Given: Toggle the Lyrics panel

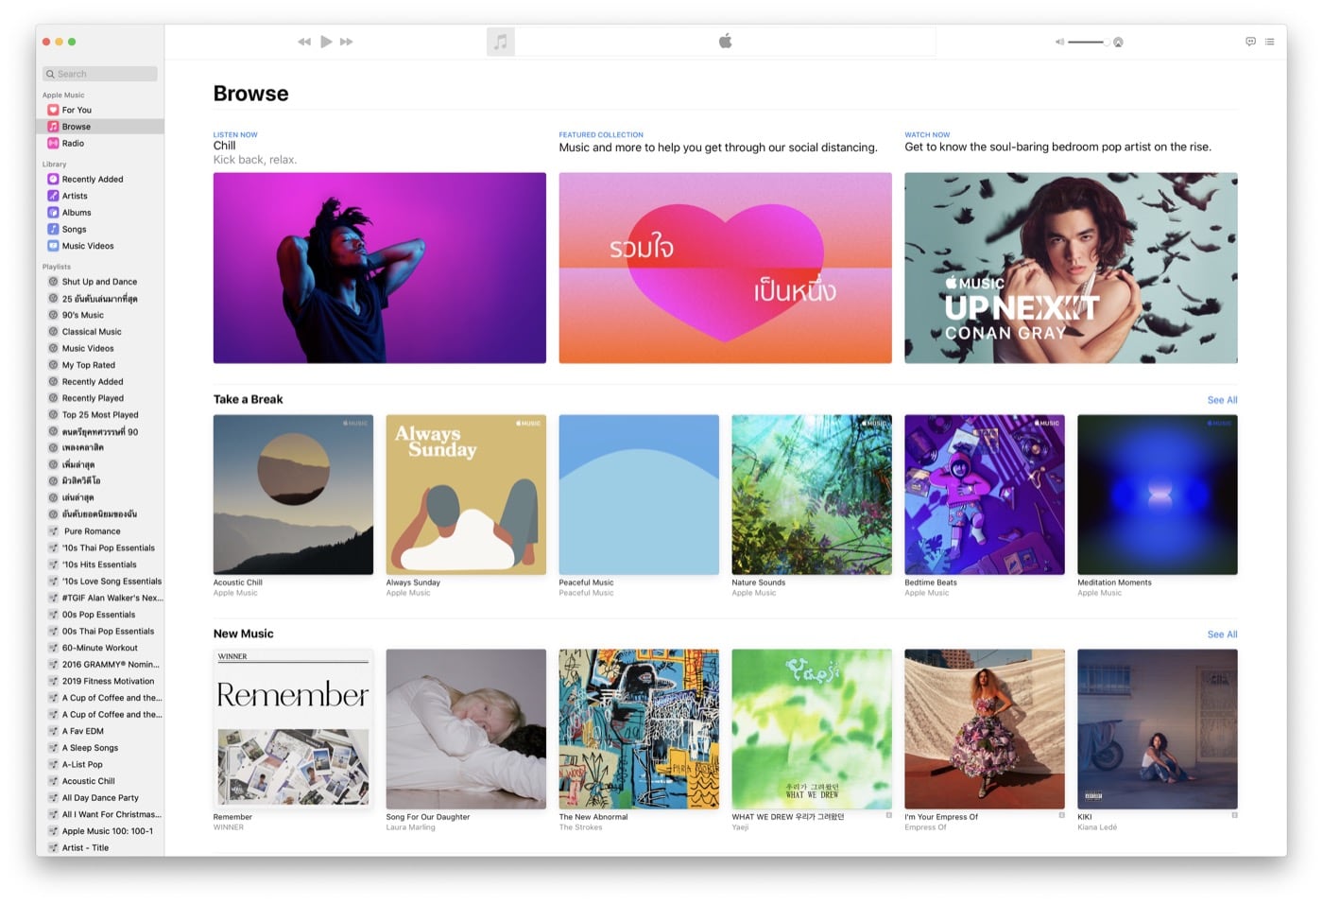Looking at the screenshot, I should [x=1249, y=42].
